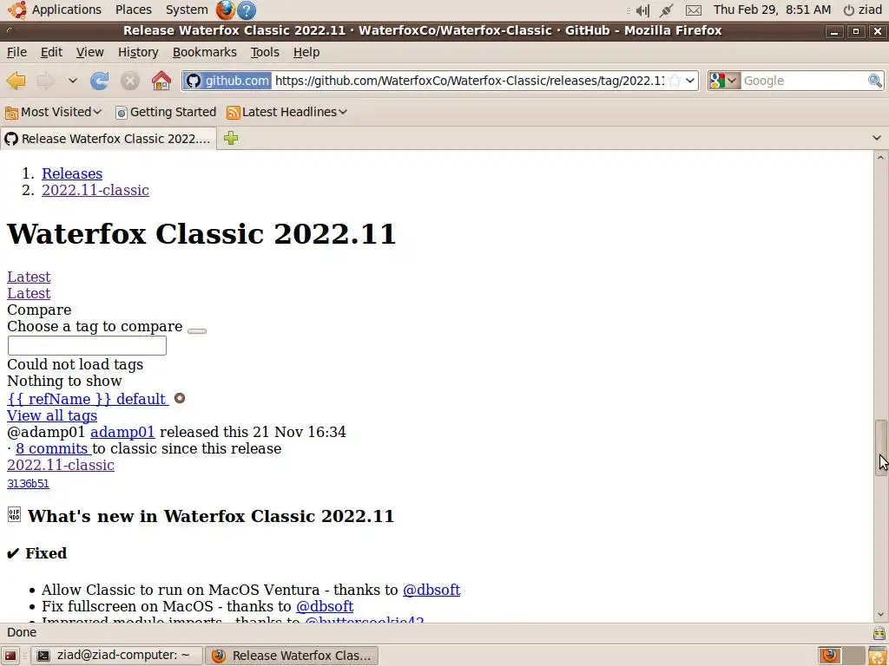Viewport: 889px width, 666px height.
Task: Click the Thu Feb 29 clock
Action: [x=772, y=10]
